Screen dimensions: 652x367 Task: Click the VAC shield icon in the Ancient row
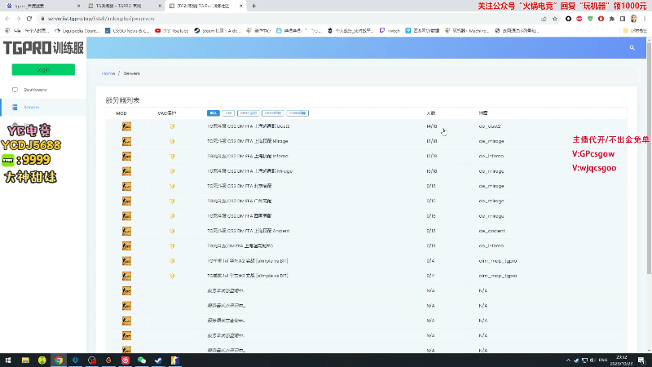(172, 231)
